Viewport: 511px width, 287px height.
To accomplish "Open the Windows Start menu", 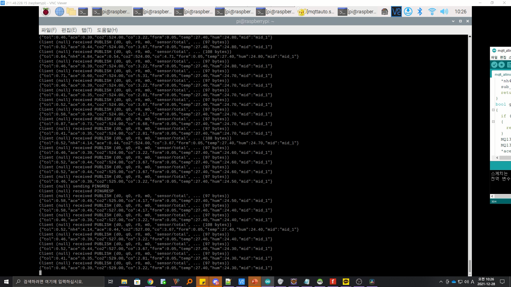I will coord(6,282).
